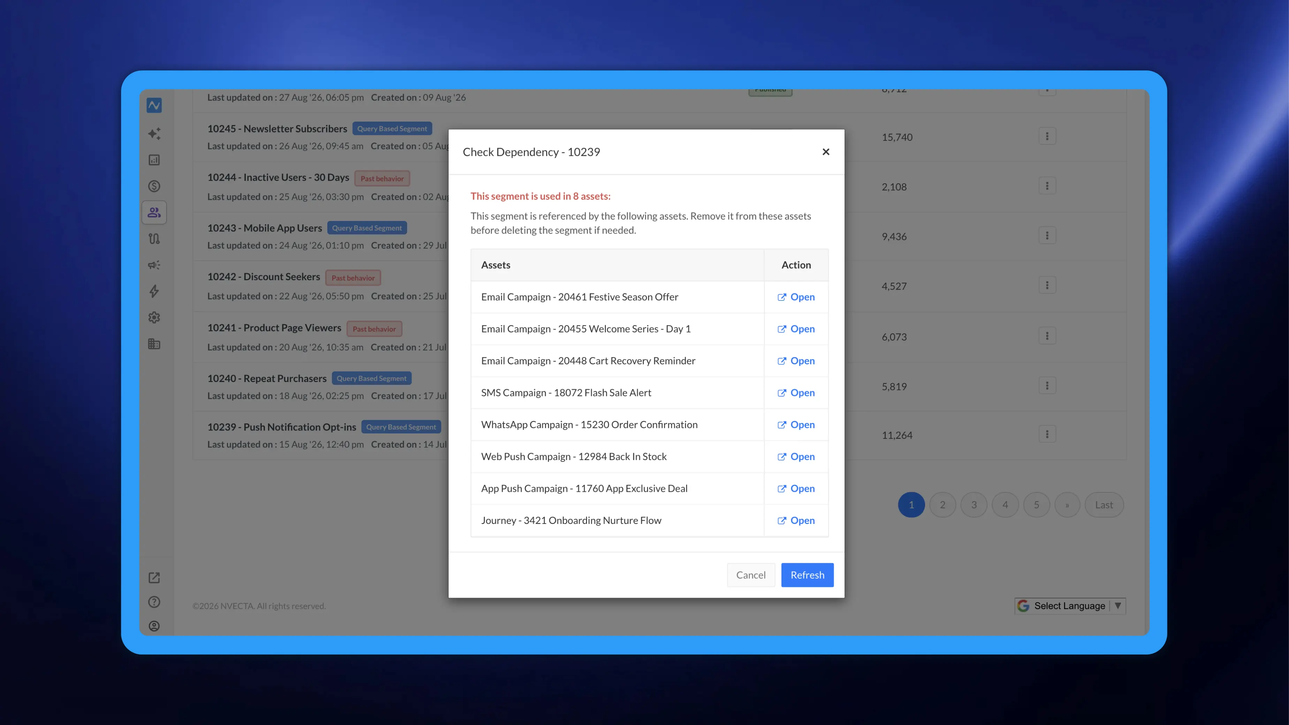Click the dialog title Check Dependency - 10239
Image resolution: width=1289 pixels, height=725 pixels.
coord(532,152)
